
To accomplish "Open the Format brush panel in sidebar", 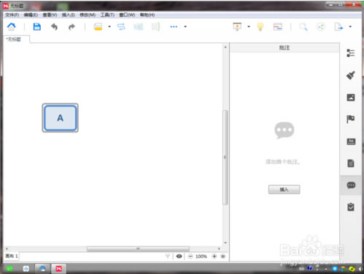I will point(351,75).
